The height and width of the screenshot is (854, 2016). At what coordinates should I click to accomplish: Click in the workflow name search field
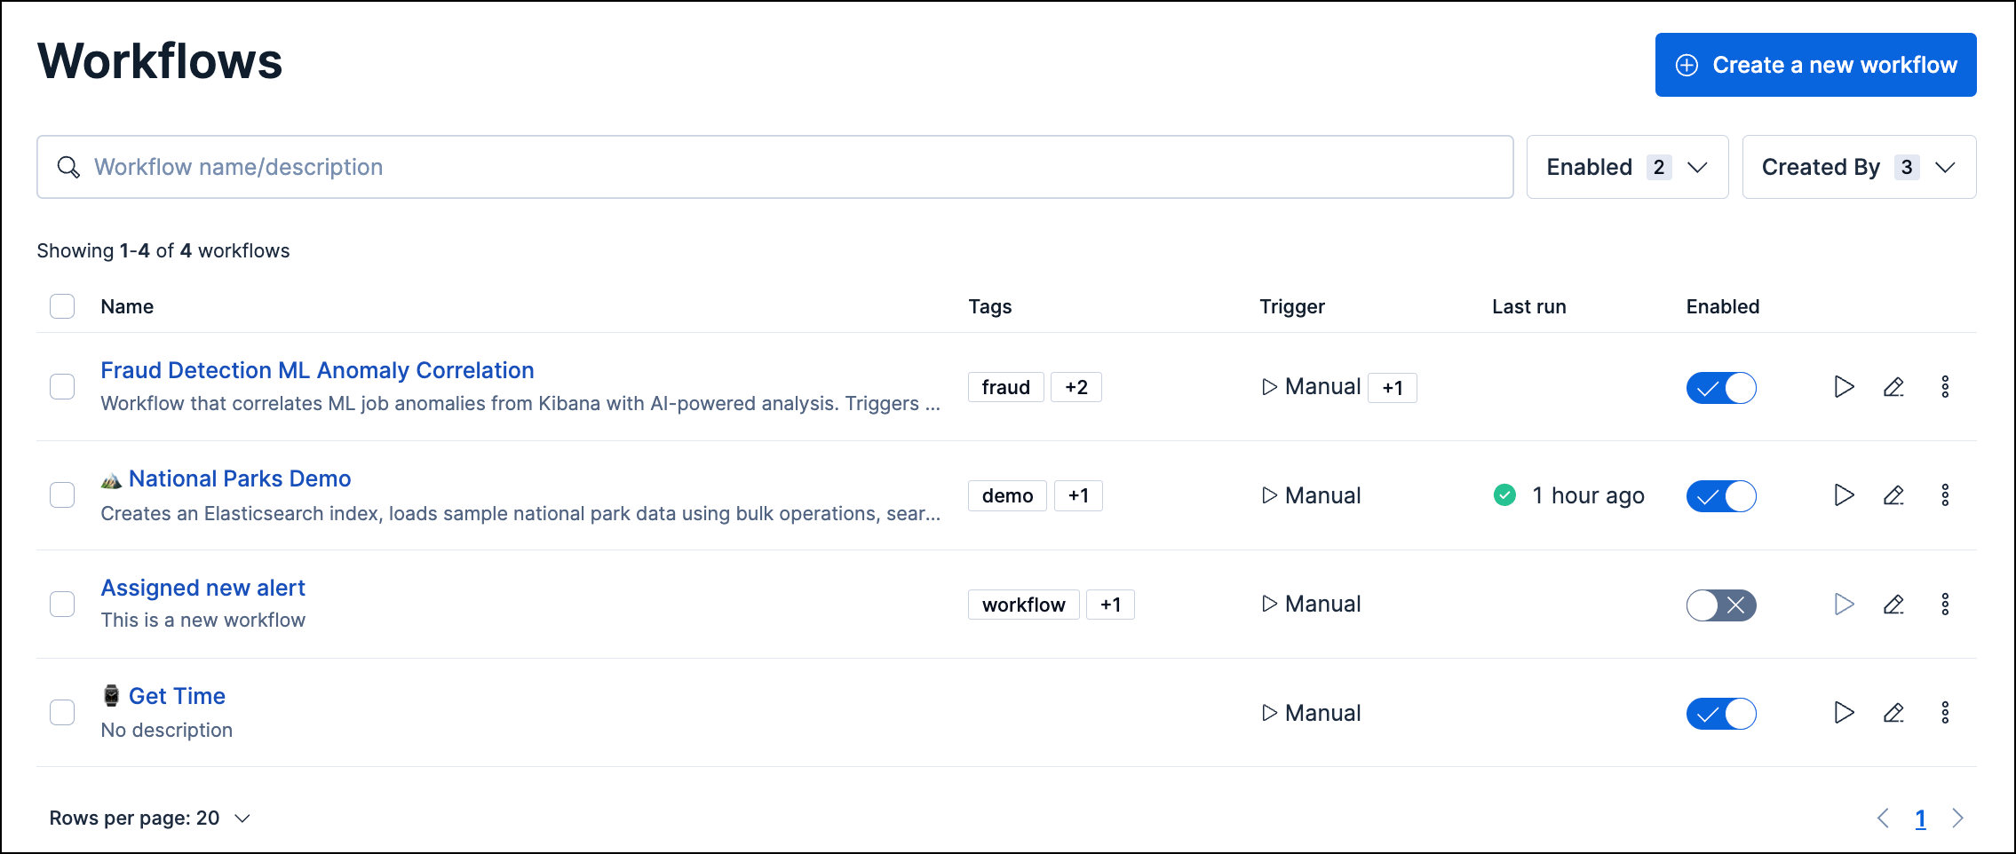533,167
